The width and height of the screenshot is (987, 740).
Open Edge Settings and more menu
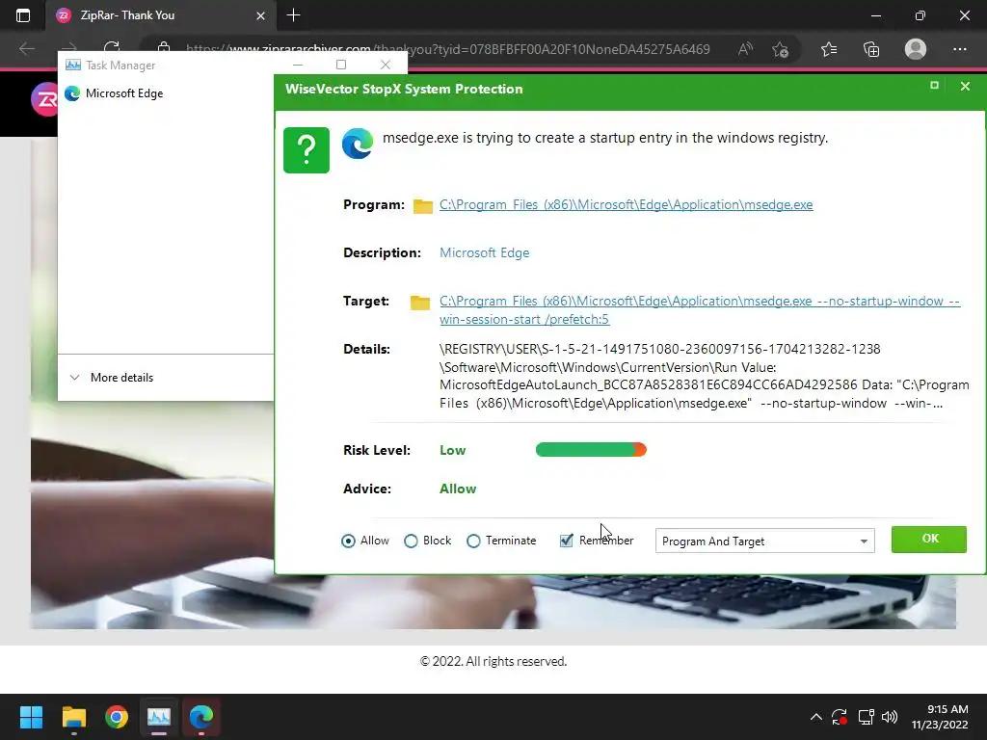959,49
